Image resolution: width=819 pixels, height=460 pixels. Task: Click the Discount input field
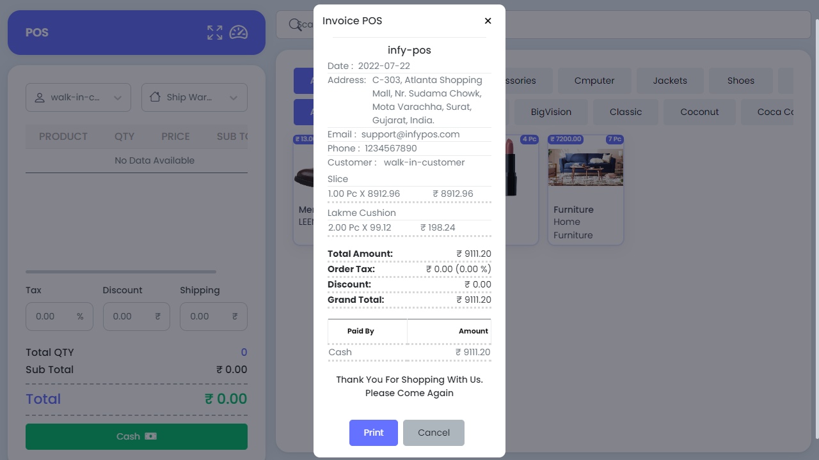pos(136,316)
